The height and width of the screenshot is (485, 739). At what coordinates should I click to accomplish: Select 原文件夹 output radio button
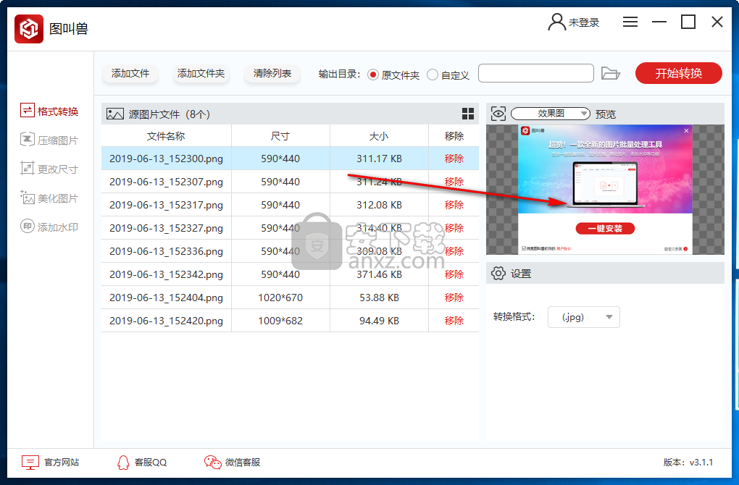click(x=373, y=75)
